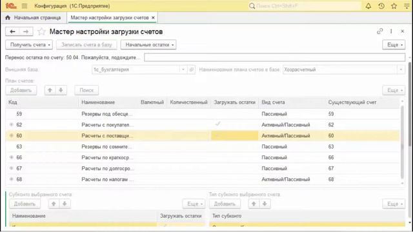The width and height of the screenshot is (413, 232).
Task: Expand account 68 tree row
Action: click(12, 179)
